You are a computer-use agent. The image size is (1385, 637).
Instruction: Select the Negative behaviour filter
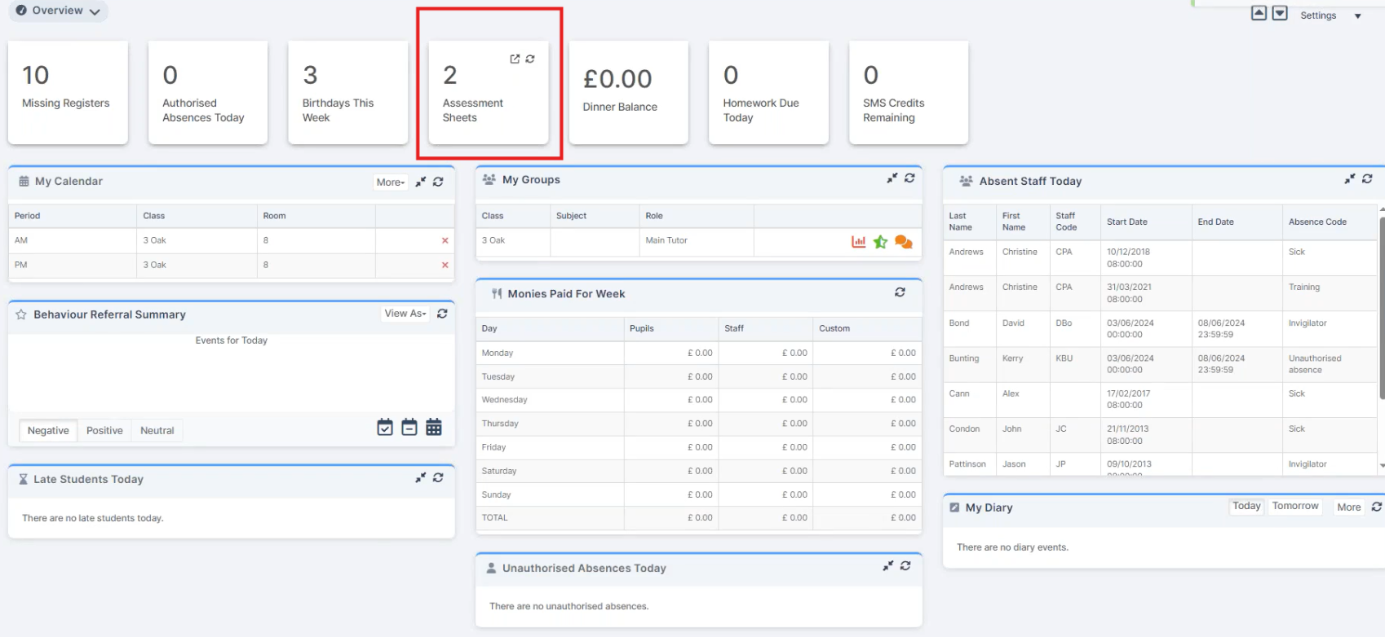[48, 431]
